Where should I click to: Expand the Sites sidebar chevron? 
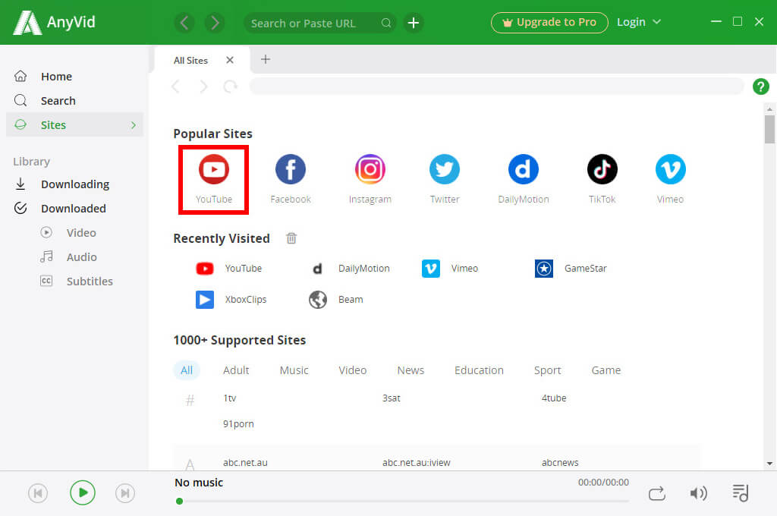134,125
